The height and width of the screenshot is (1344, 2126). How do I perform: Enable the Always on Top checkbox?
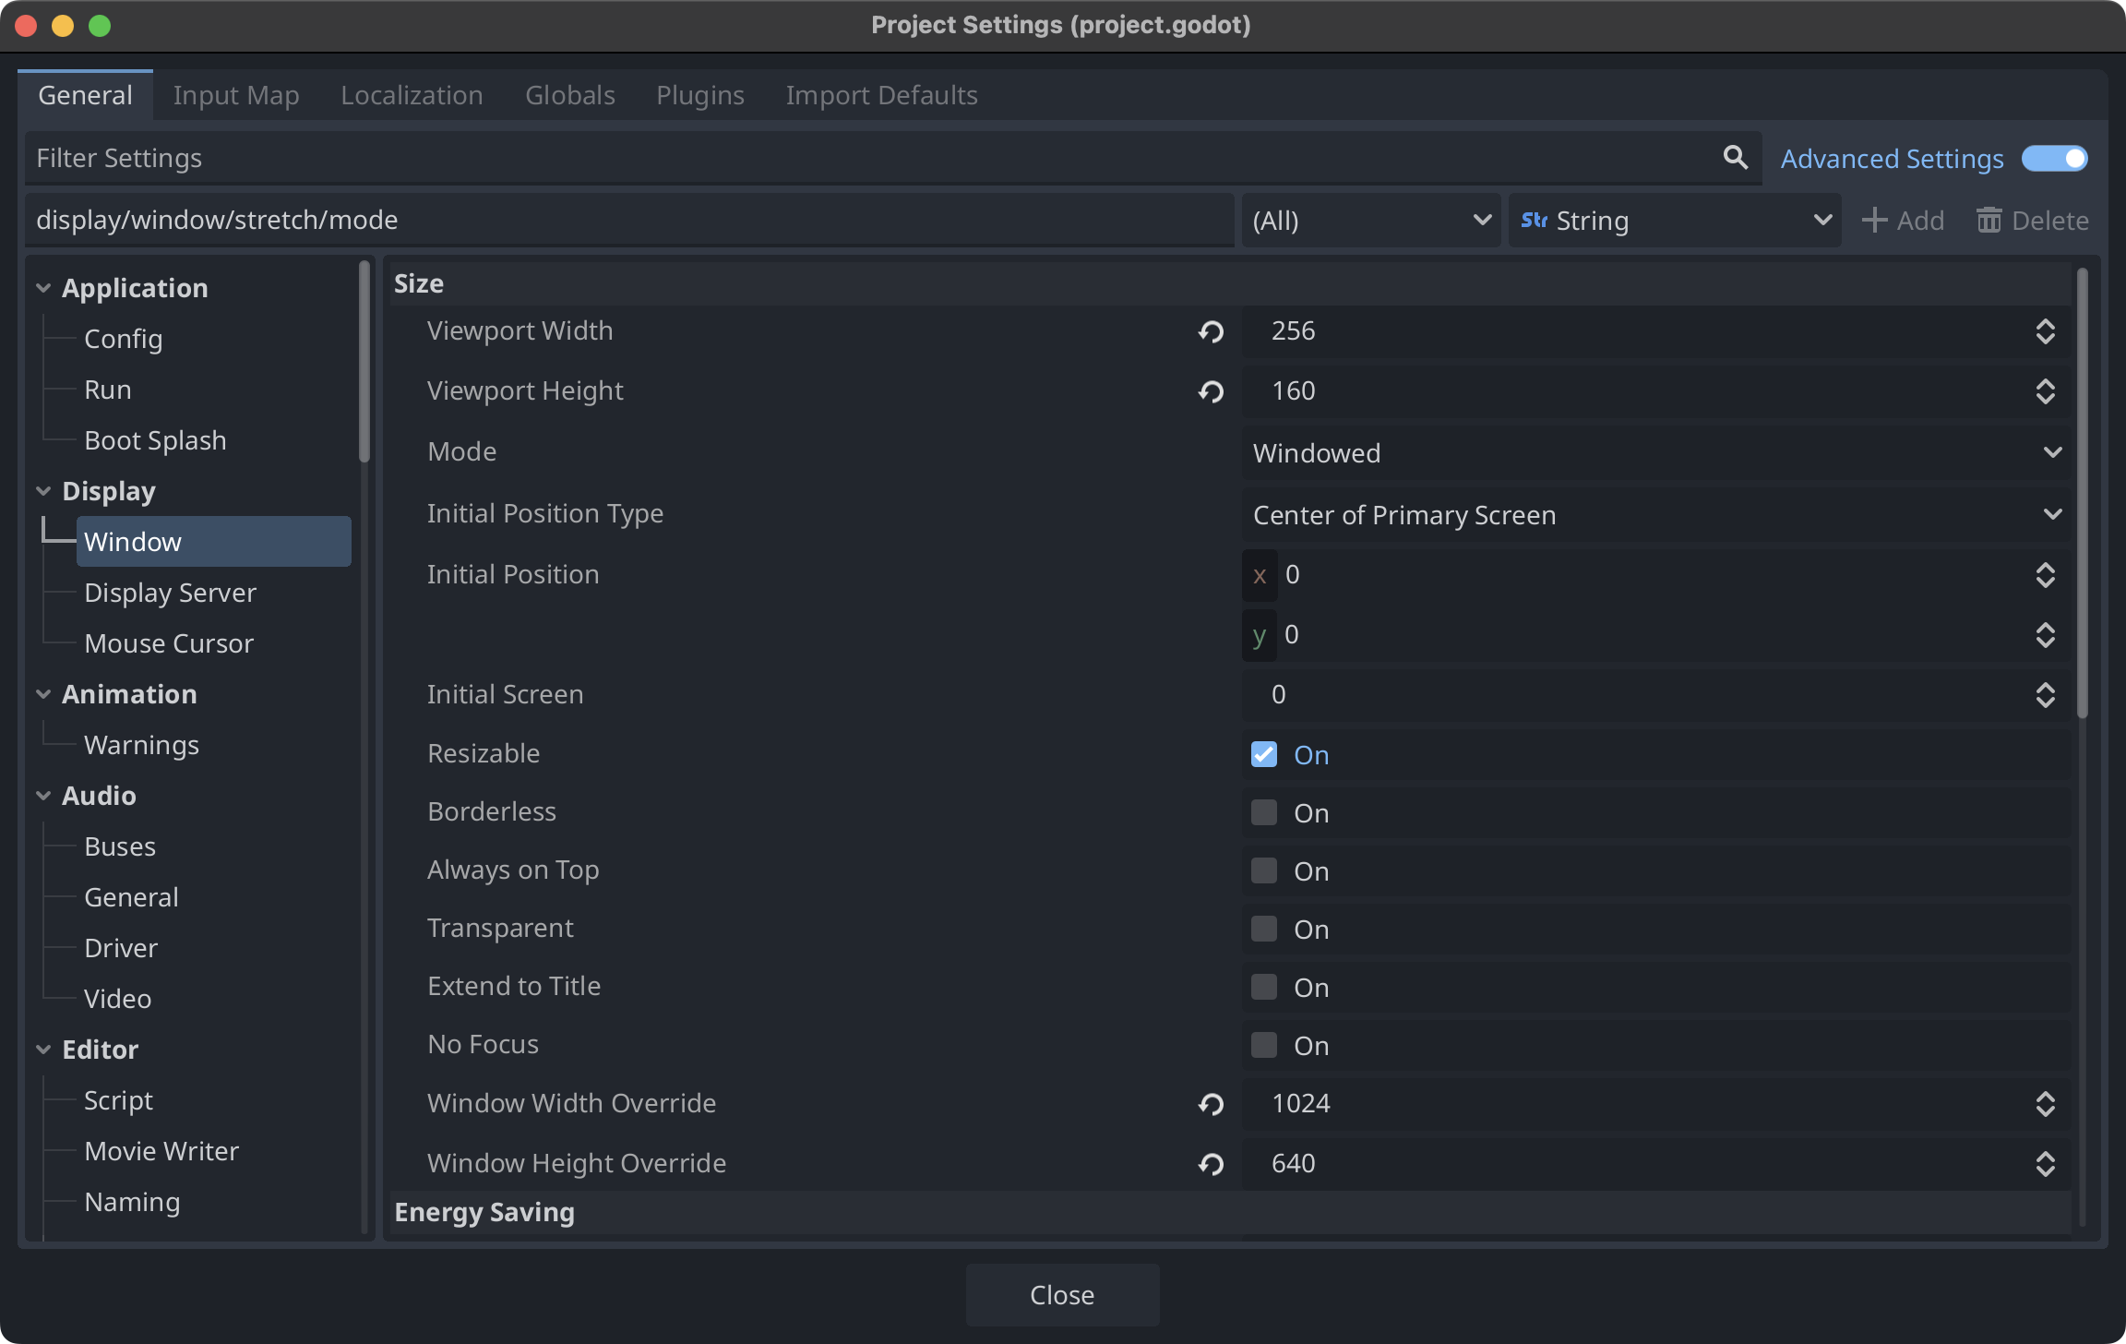(x=1264, y=870)
